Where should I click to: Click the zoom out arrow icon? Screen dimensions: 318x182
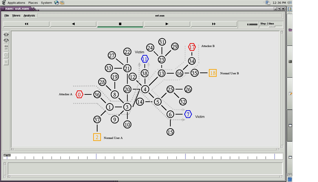point(6,41)
